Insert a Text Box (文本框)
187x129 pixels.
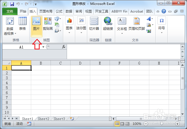coord(122,26)
